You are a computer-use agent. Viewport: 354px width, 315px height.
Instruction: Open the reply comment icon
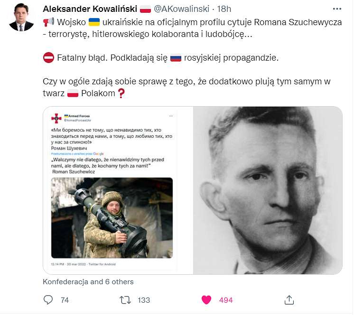point(48,301)
